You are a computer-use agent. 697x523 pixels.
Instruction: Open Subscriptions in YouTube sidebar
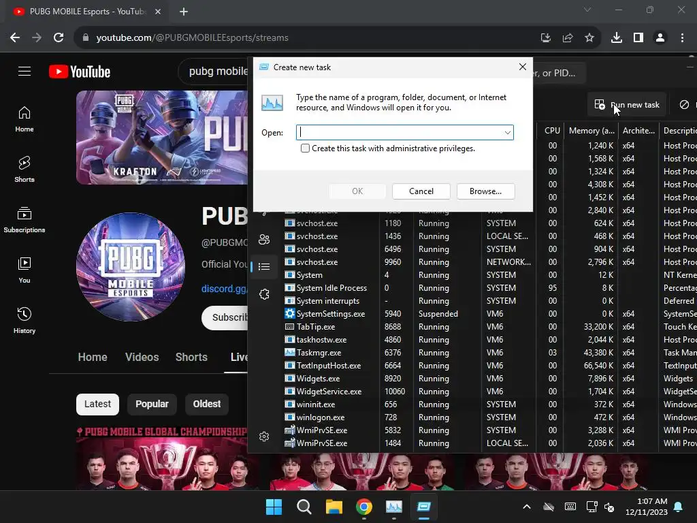pos(25,220)
